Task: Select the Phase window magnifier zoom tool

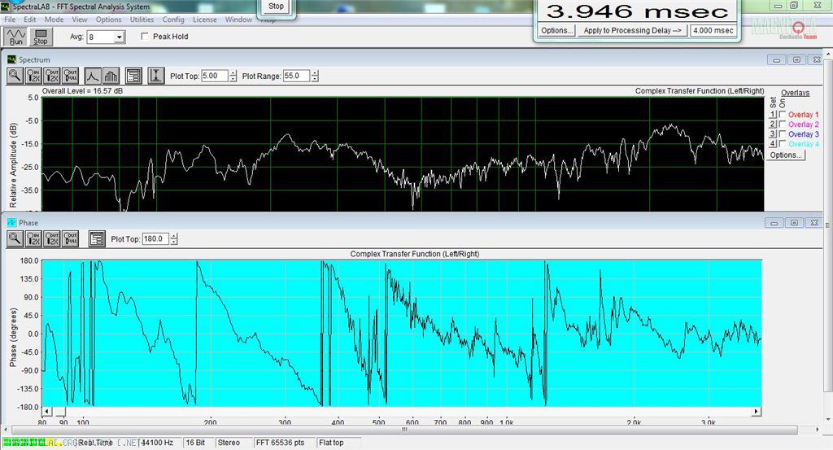Action: pos(15,239)
